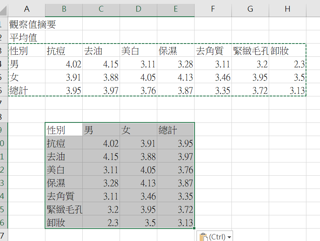Select column A header
This screenshot has height=241, width=320.
point(26,9)
